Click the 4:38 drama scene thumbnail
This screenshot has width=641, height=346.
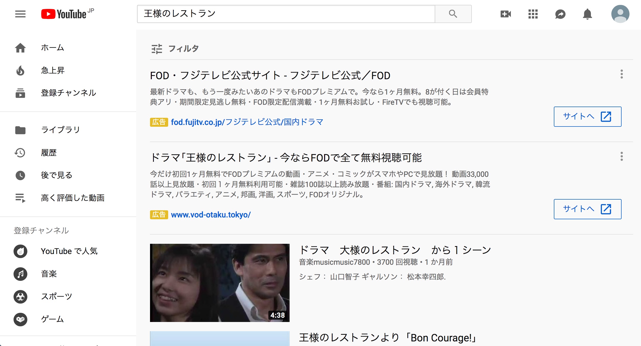(x=220, y=283)
